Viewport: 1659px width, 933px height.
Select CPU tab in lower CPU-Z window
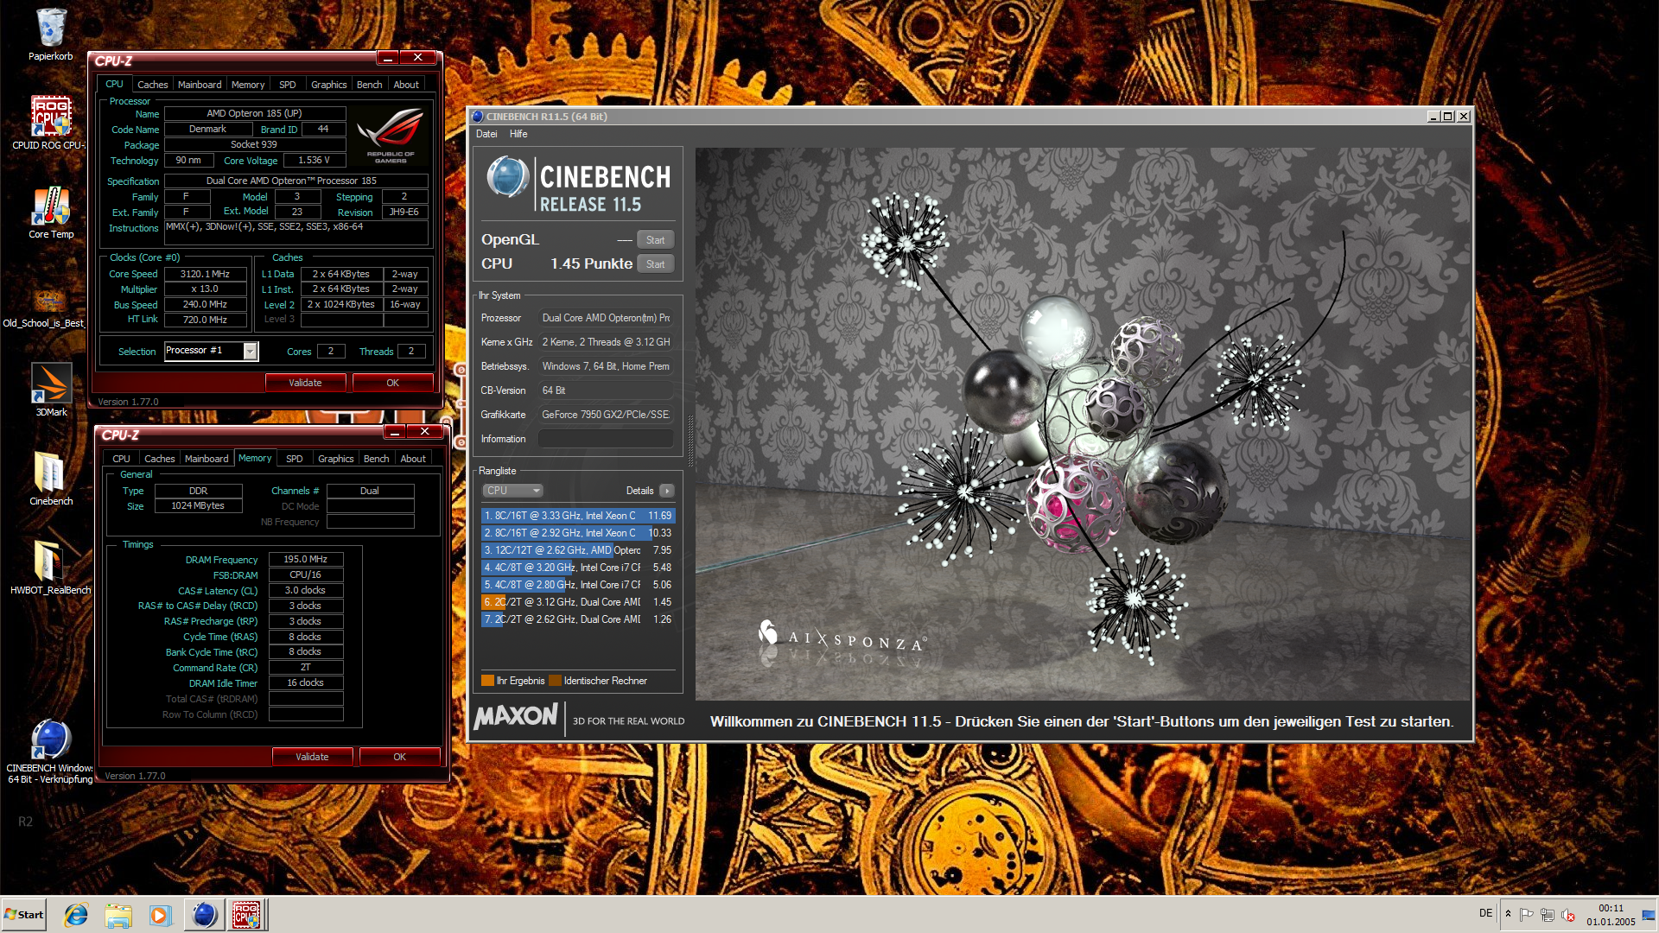[x=121, y=459]
